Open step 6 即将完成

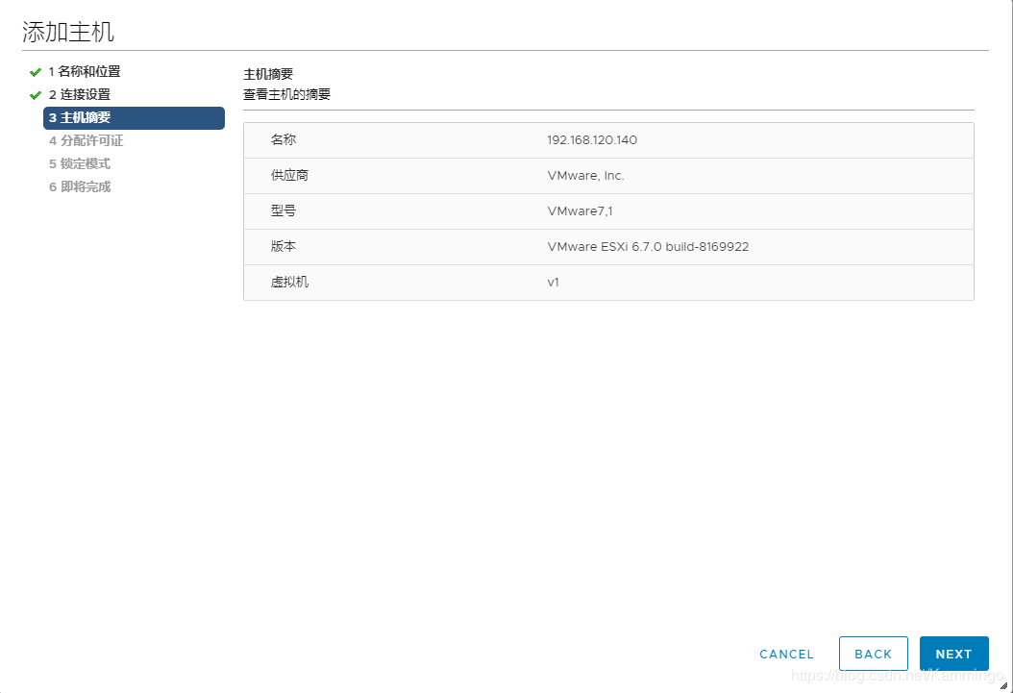pos(78,186)
